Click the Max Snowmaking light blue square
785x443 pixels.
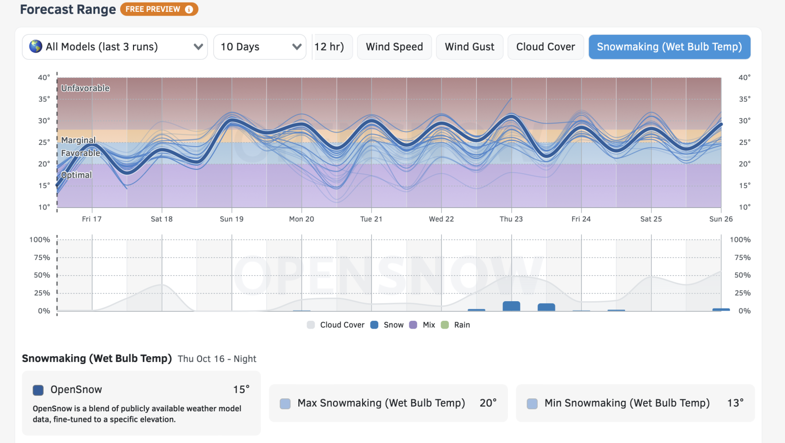285,404
